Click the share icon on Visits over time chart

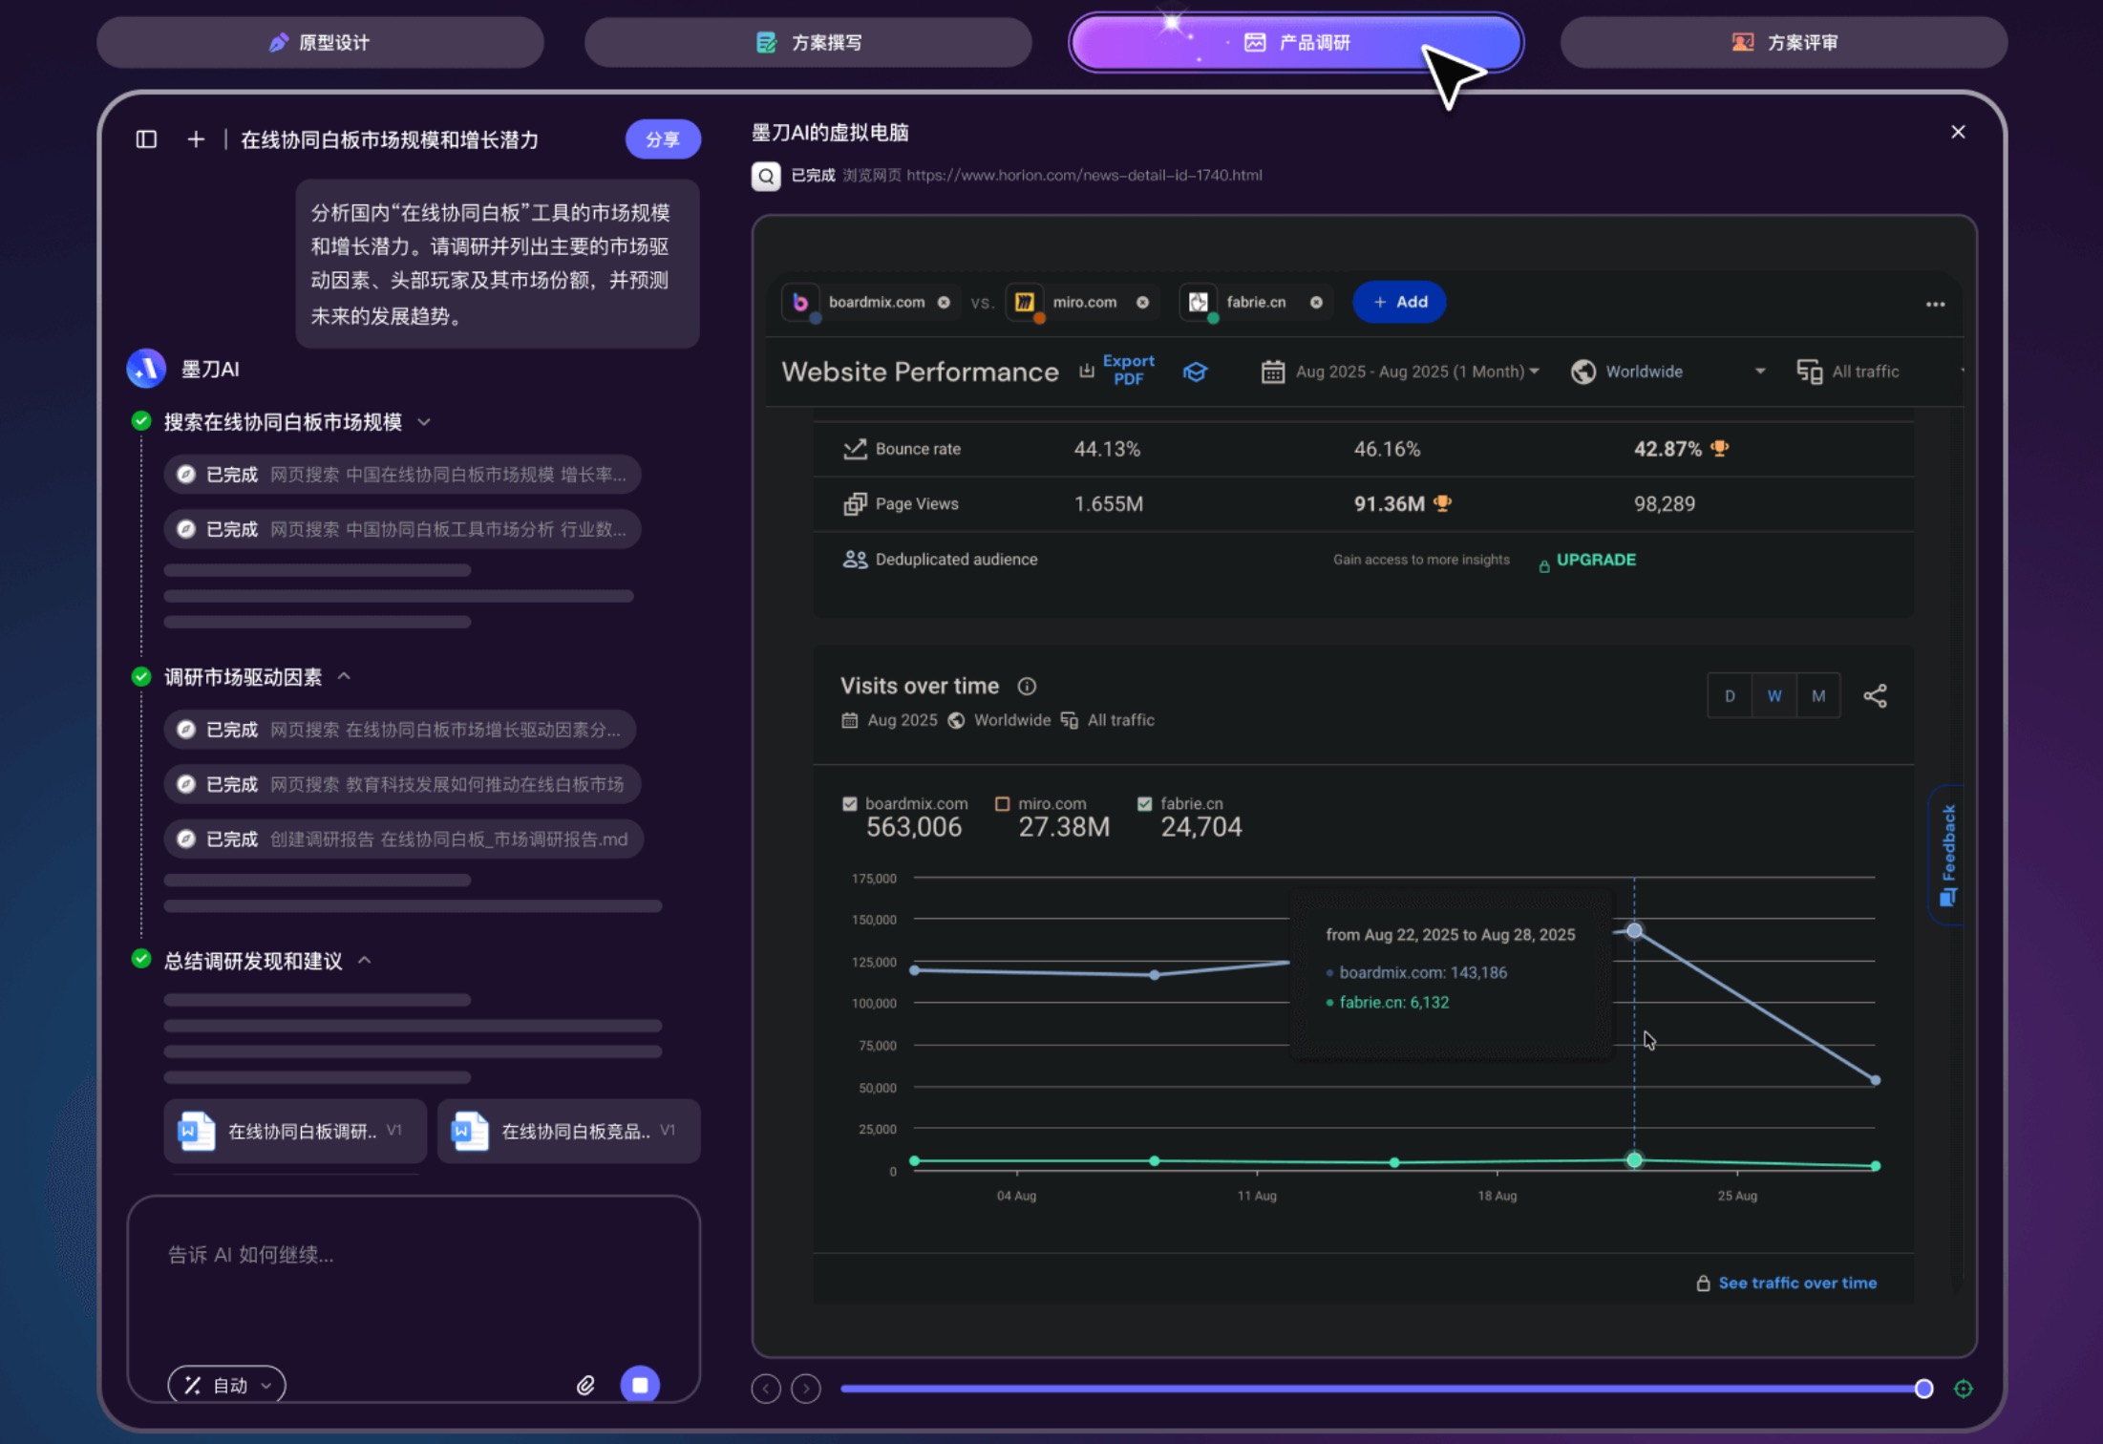[1876, 695]
